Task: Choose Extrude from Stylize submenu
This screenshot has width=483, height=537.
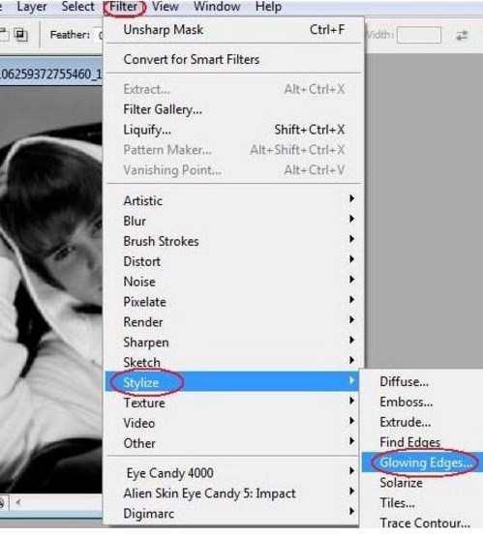Action: (422, 422)
